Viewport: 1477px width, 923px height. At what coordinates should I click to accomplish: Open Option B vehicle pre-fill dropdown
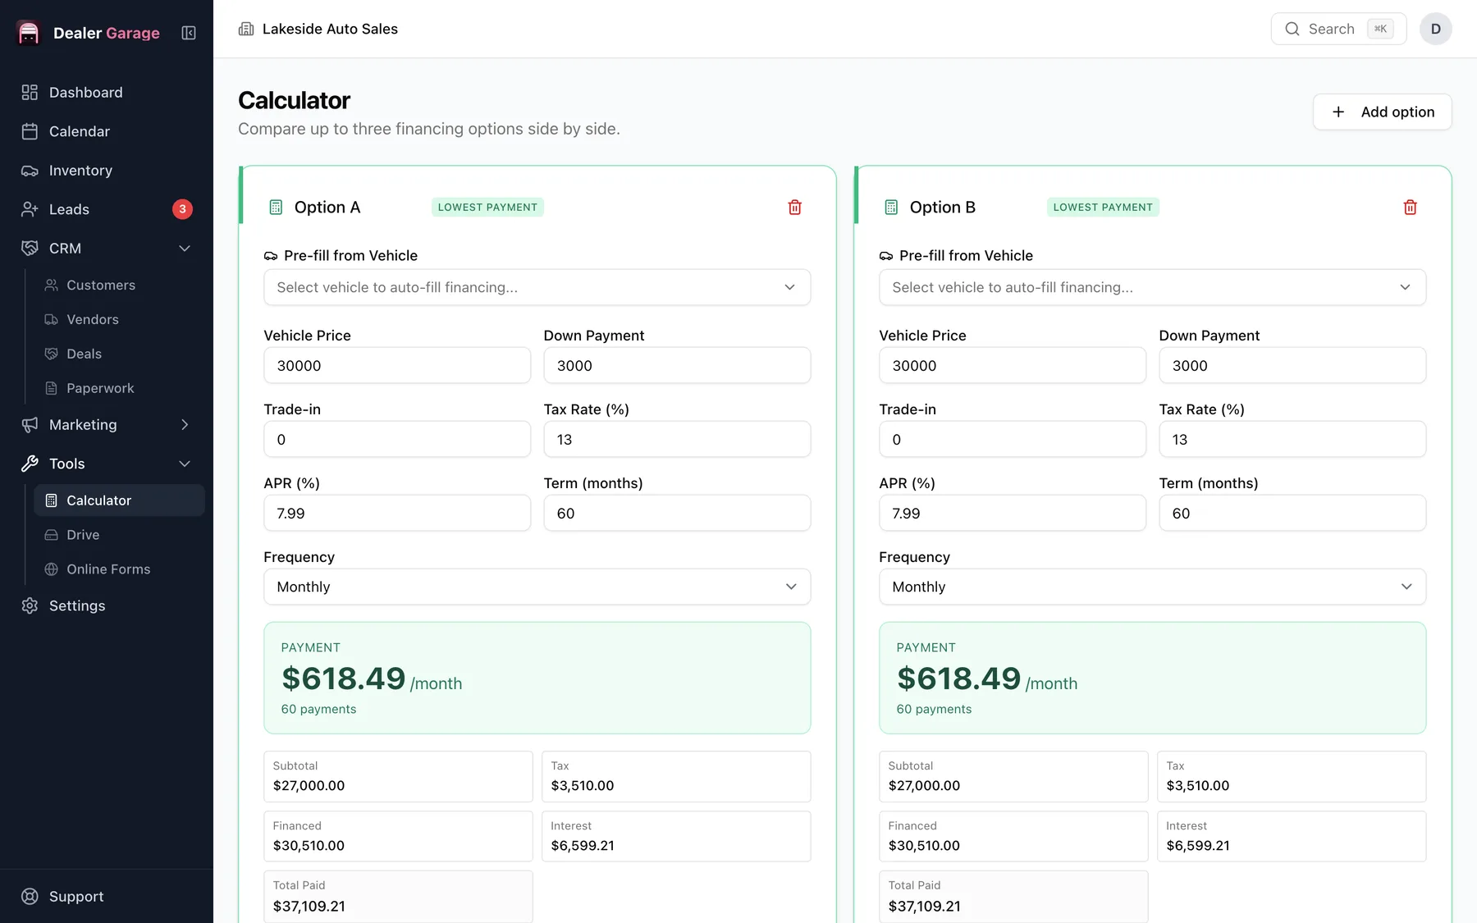tap(1153, 287)
